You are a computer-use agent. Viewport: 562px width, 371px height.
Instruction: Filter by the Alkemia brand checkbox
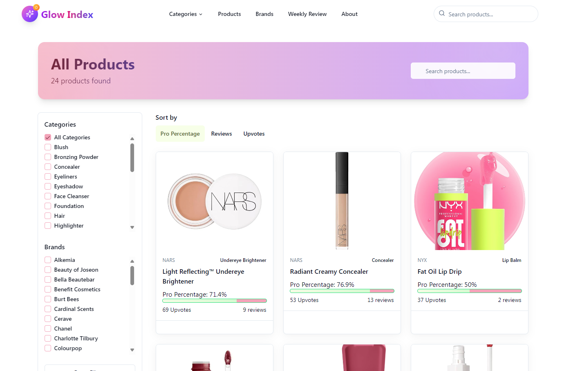click(48, 260)
